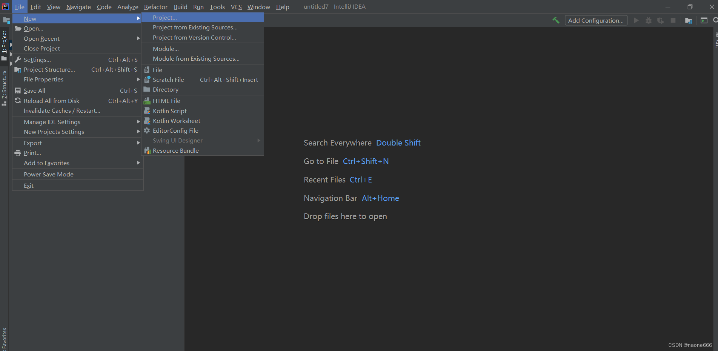The width and height of the screenshot is (718, 351).
Task: Open Project Structure toolbar icon
Action: click(x=689, y=20)
